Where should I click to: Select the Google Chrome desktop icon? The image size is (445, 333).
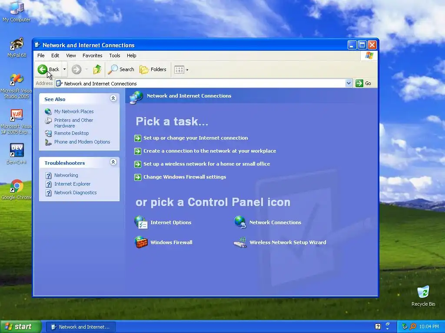pos(17,189)
